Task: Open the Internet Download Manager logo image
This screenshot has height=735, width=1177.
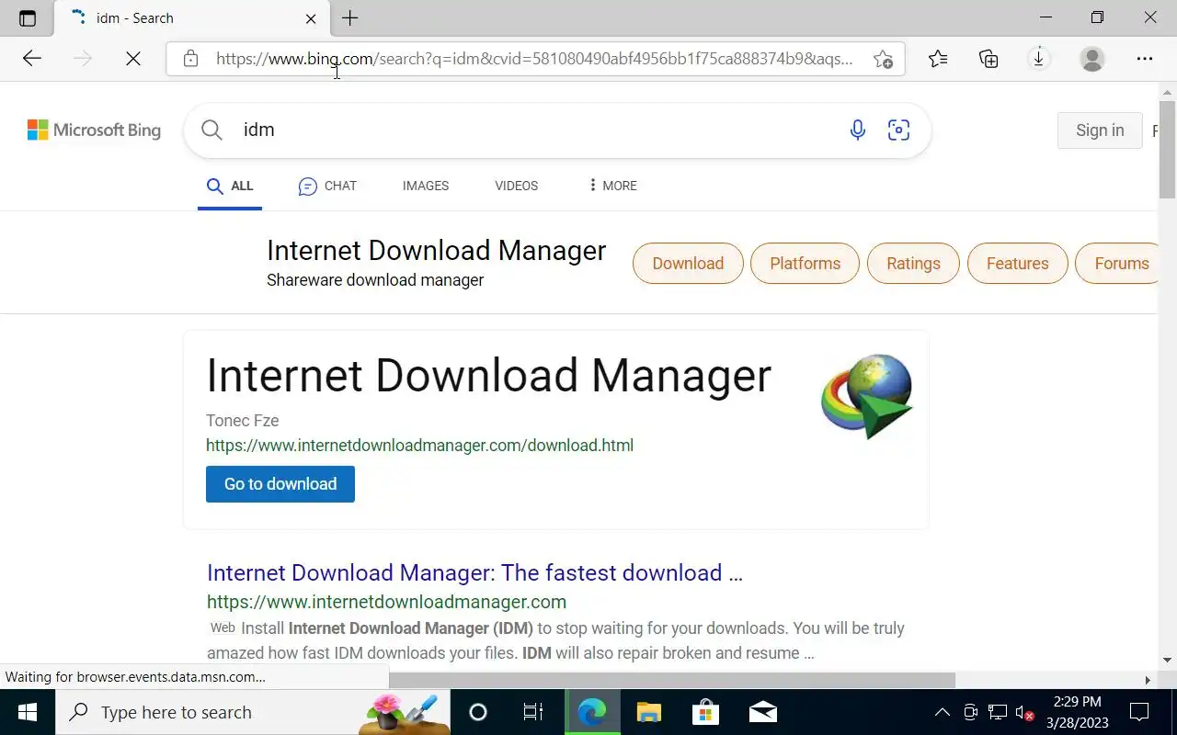Action: [866, 396]
